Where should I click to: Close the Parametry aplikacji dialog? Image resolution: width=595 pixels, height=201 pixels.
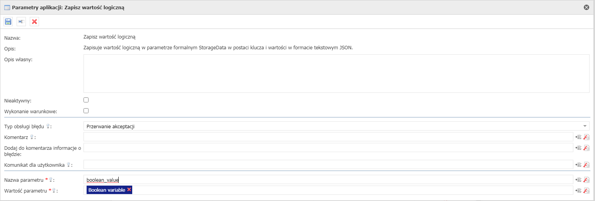pyautogui.click(x=586, y=7)
